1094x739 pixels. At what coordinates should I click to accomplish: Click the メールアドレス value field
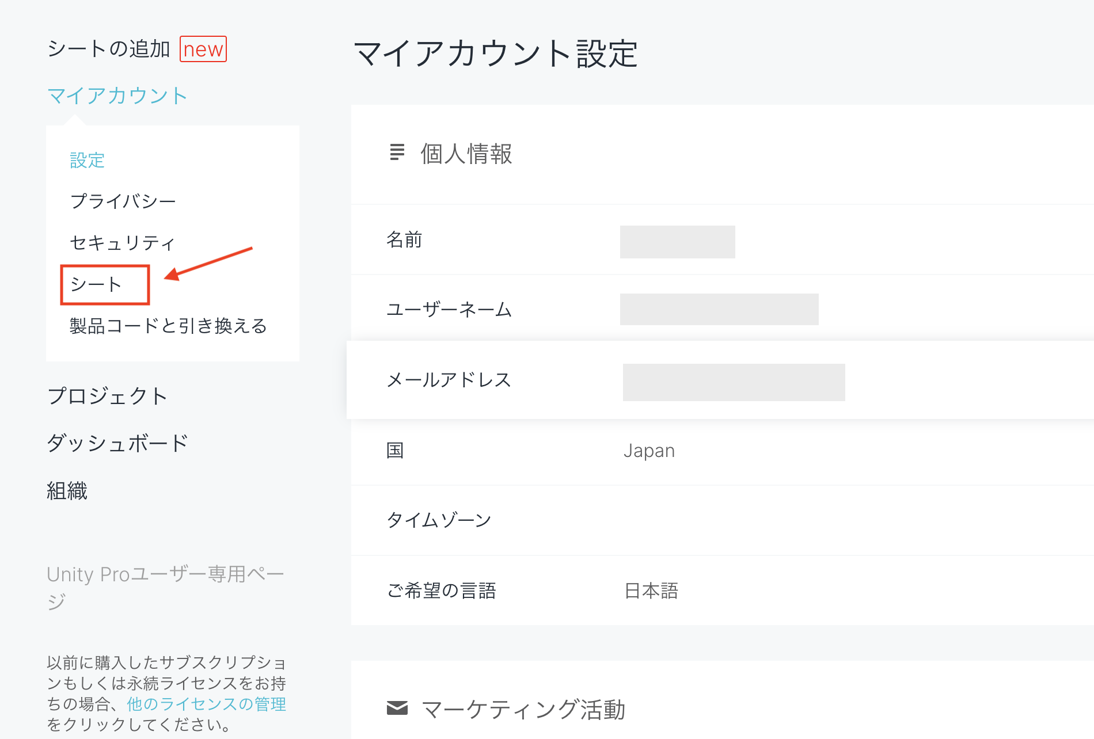[734, 382]
